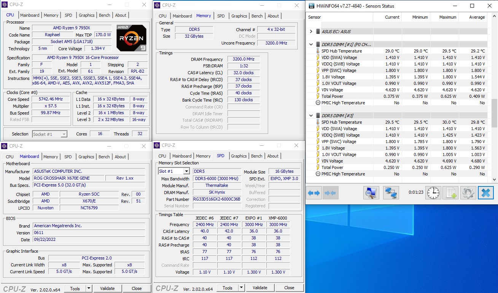Click the RG33D516GX2-6000C36B part number field

pos(216,199)
